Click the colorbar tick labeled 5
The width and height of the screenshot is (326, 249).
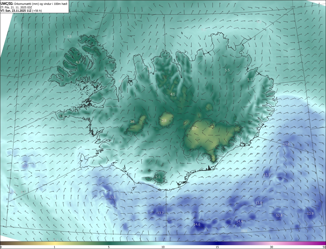(109, 247)
